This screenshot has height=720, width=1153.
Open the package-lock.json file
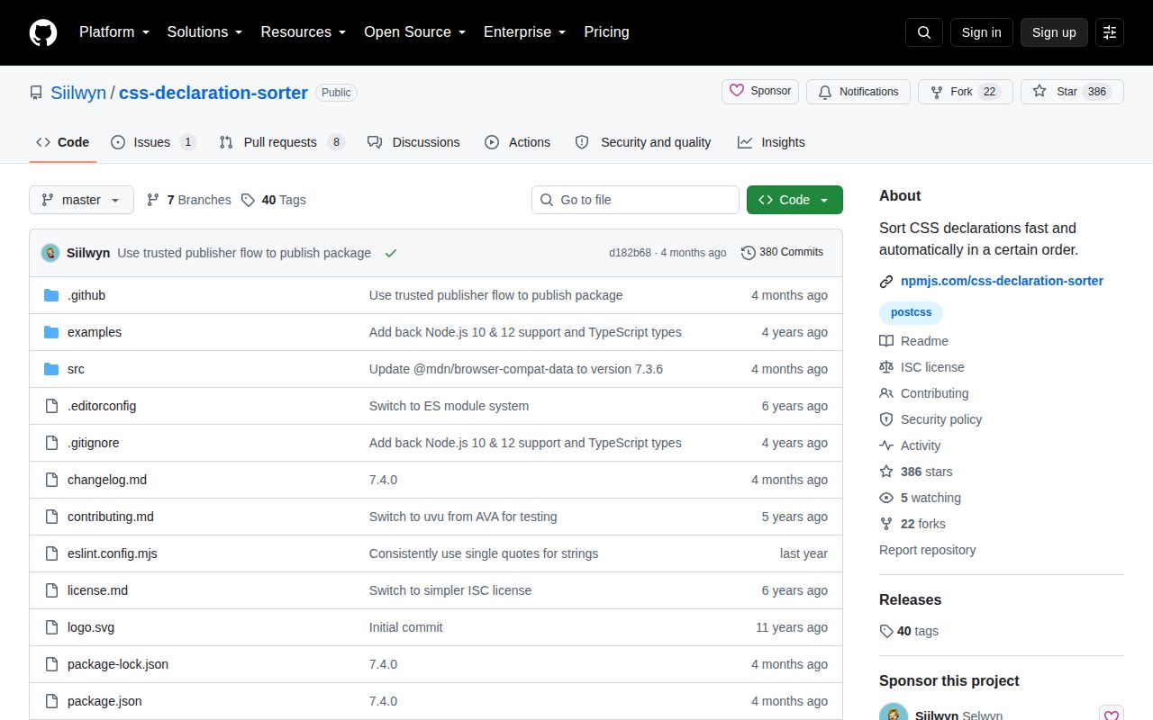click(118, 664)
